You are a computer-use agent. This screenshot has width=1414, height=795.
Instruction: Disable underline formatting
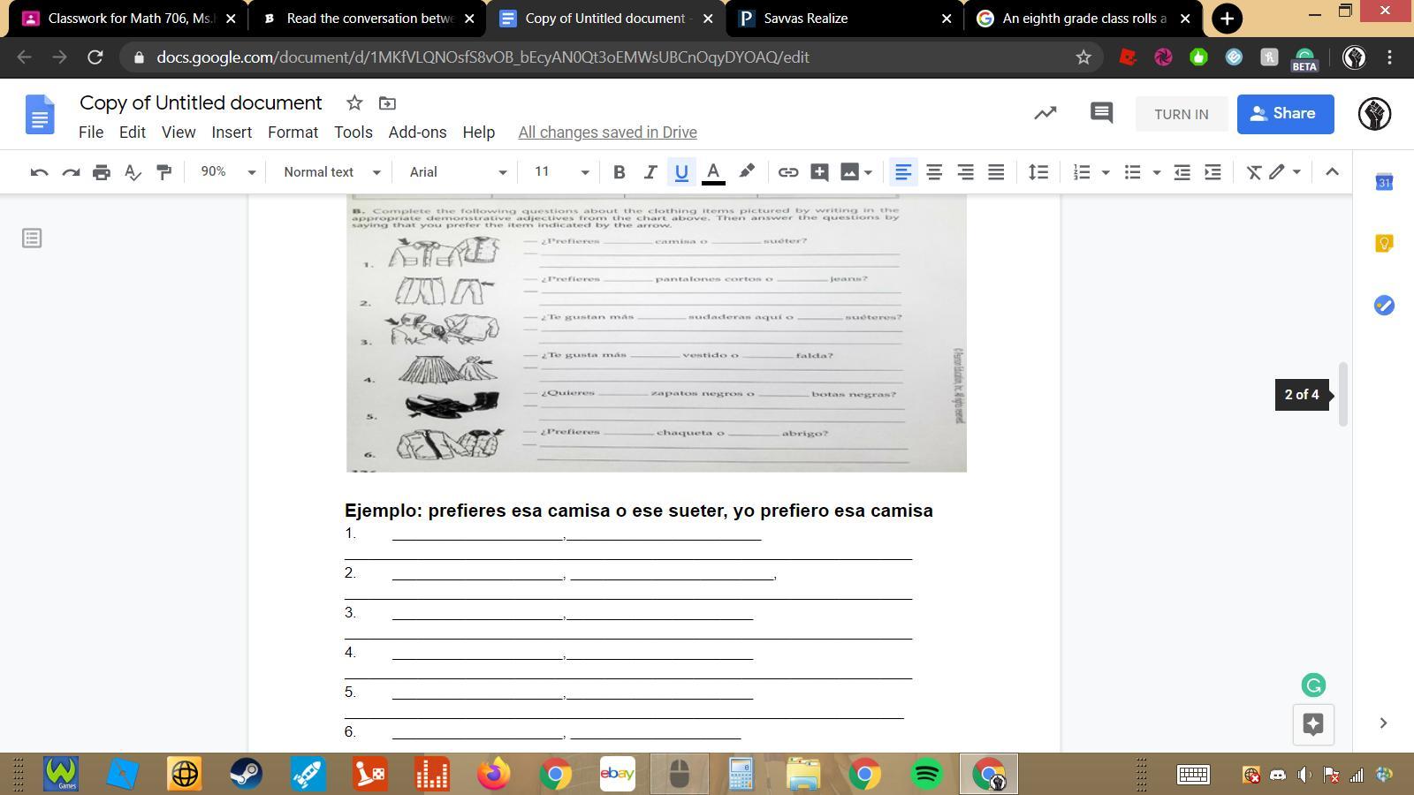680,172
